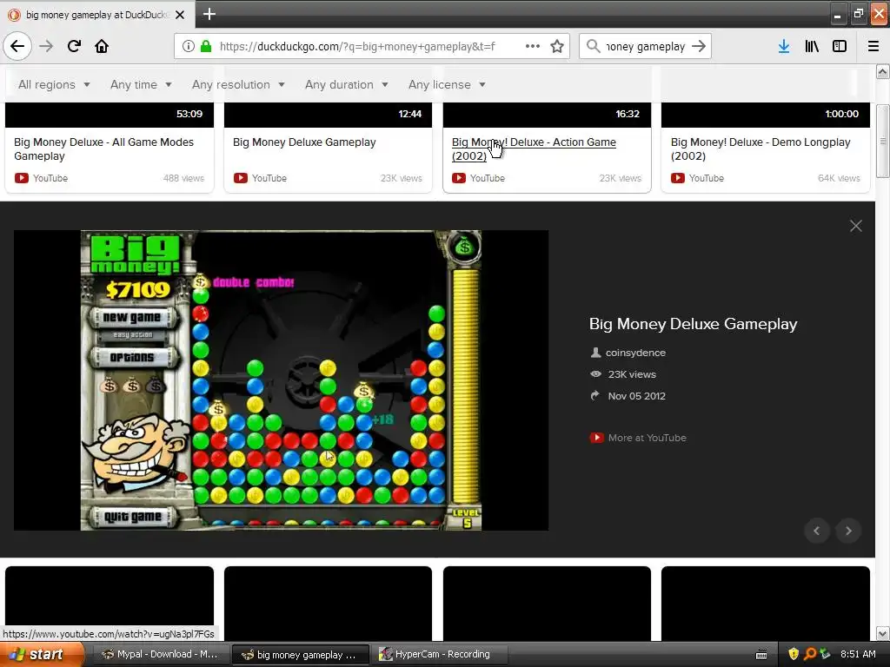
Task: Click the 1:00:00 duration label
Action: (841, 114)
